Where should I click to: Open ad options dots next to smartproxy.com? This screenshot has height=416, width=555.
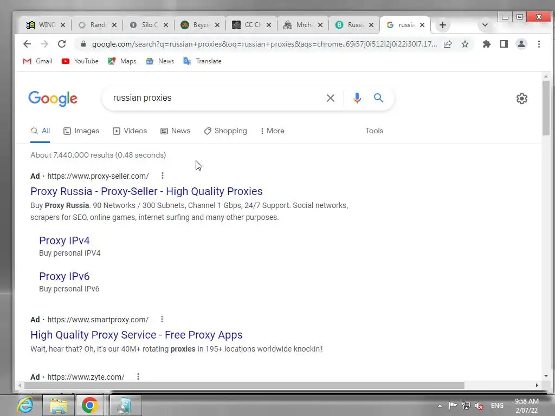point(162,319)
